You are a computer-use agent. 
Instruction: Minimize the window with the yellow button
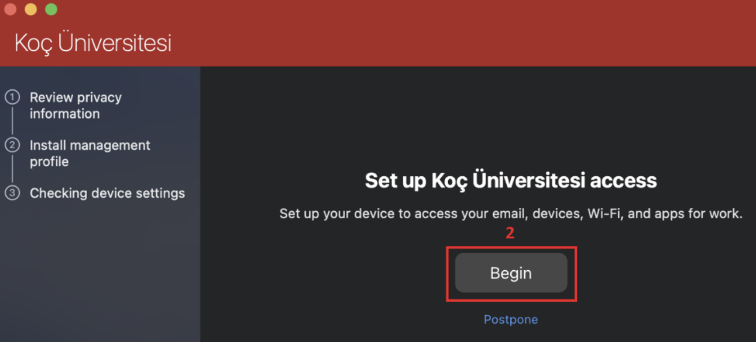click(30, 9)
